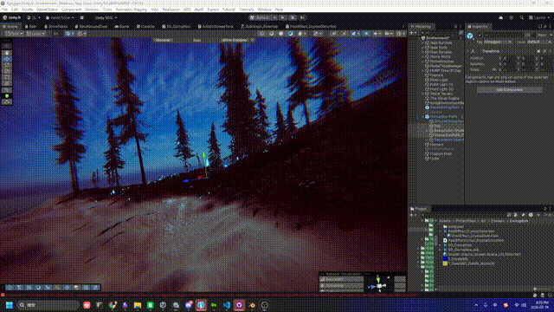Click the clock in system tray

(x=541, y=305)
